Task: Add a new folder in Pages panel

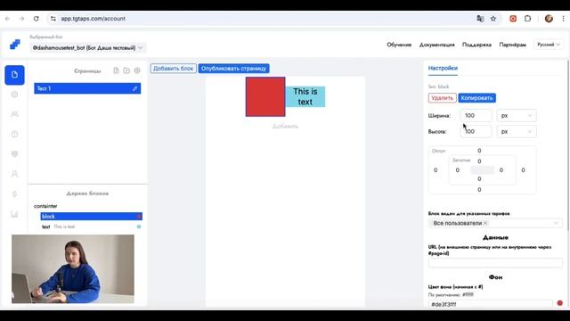Action: [x=126, y=70]
